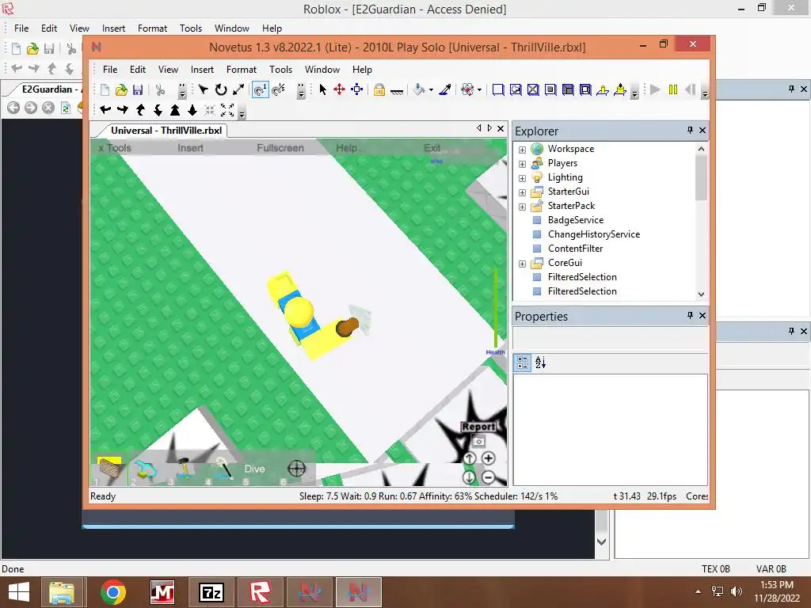Click the in-game Fullscreen button

point(280,148)
